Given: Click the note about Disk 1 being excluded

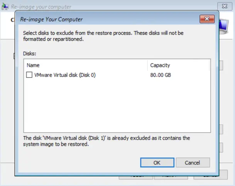Looking at the screenshot, I should (107, 141).
